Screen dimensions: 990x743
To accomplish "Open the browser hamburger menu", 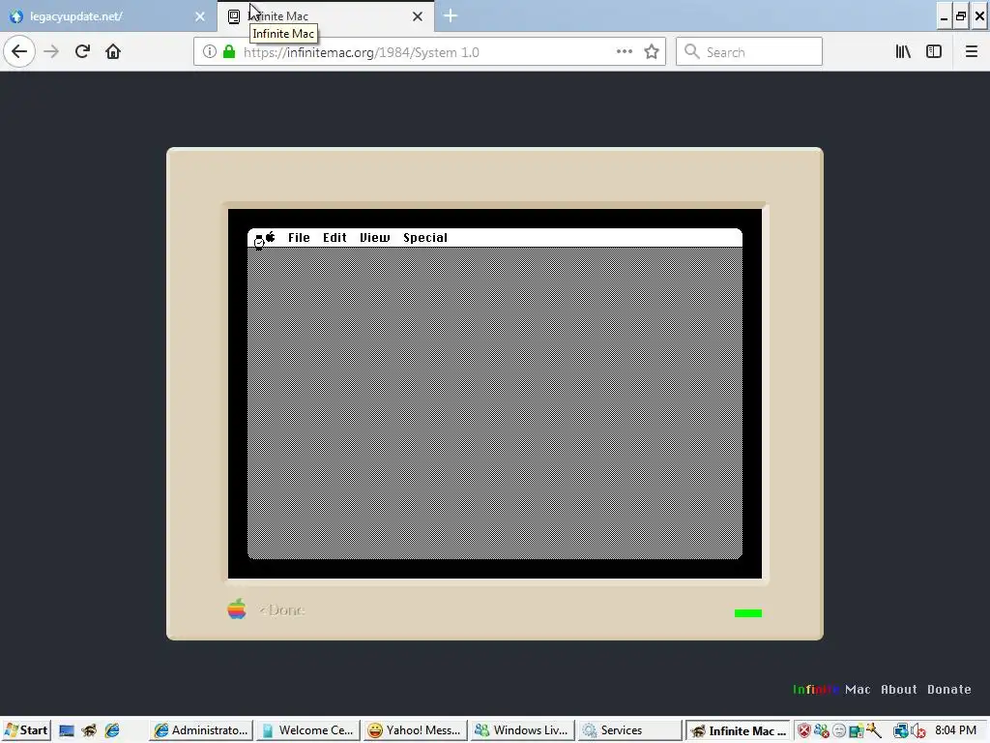I will click(971, 52).
